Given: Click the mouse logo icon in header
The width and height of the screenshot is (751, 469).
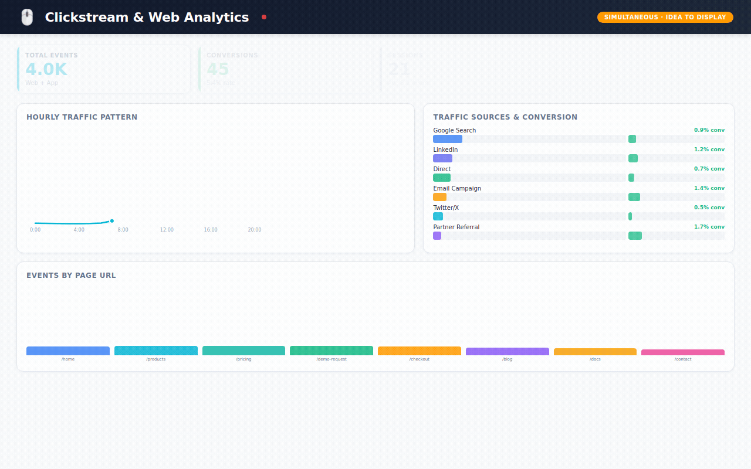Looking at the screenshot, I should (27, 18).
